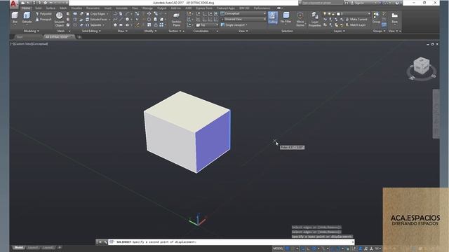Click Make Current layer button

pos(356,20)
